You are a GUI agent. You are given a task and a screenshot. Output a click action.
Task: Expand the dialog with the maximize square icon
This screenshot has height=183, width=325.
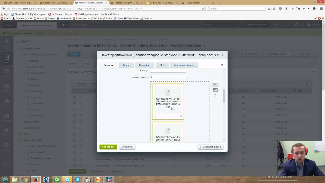(x=218, y=55)
